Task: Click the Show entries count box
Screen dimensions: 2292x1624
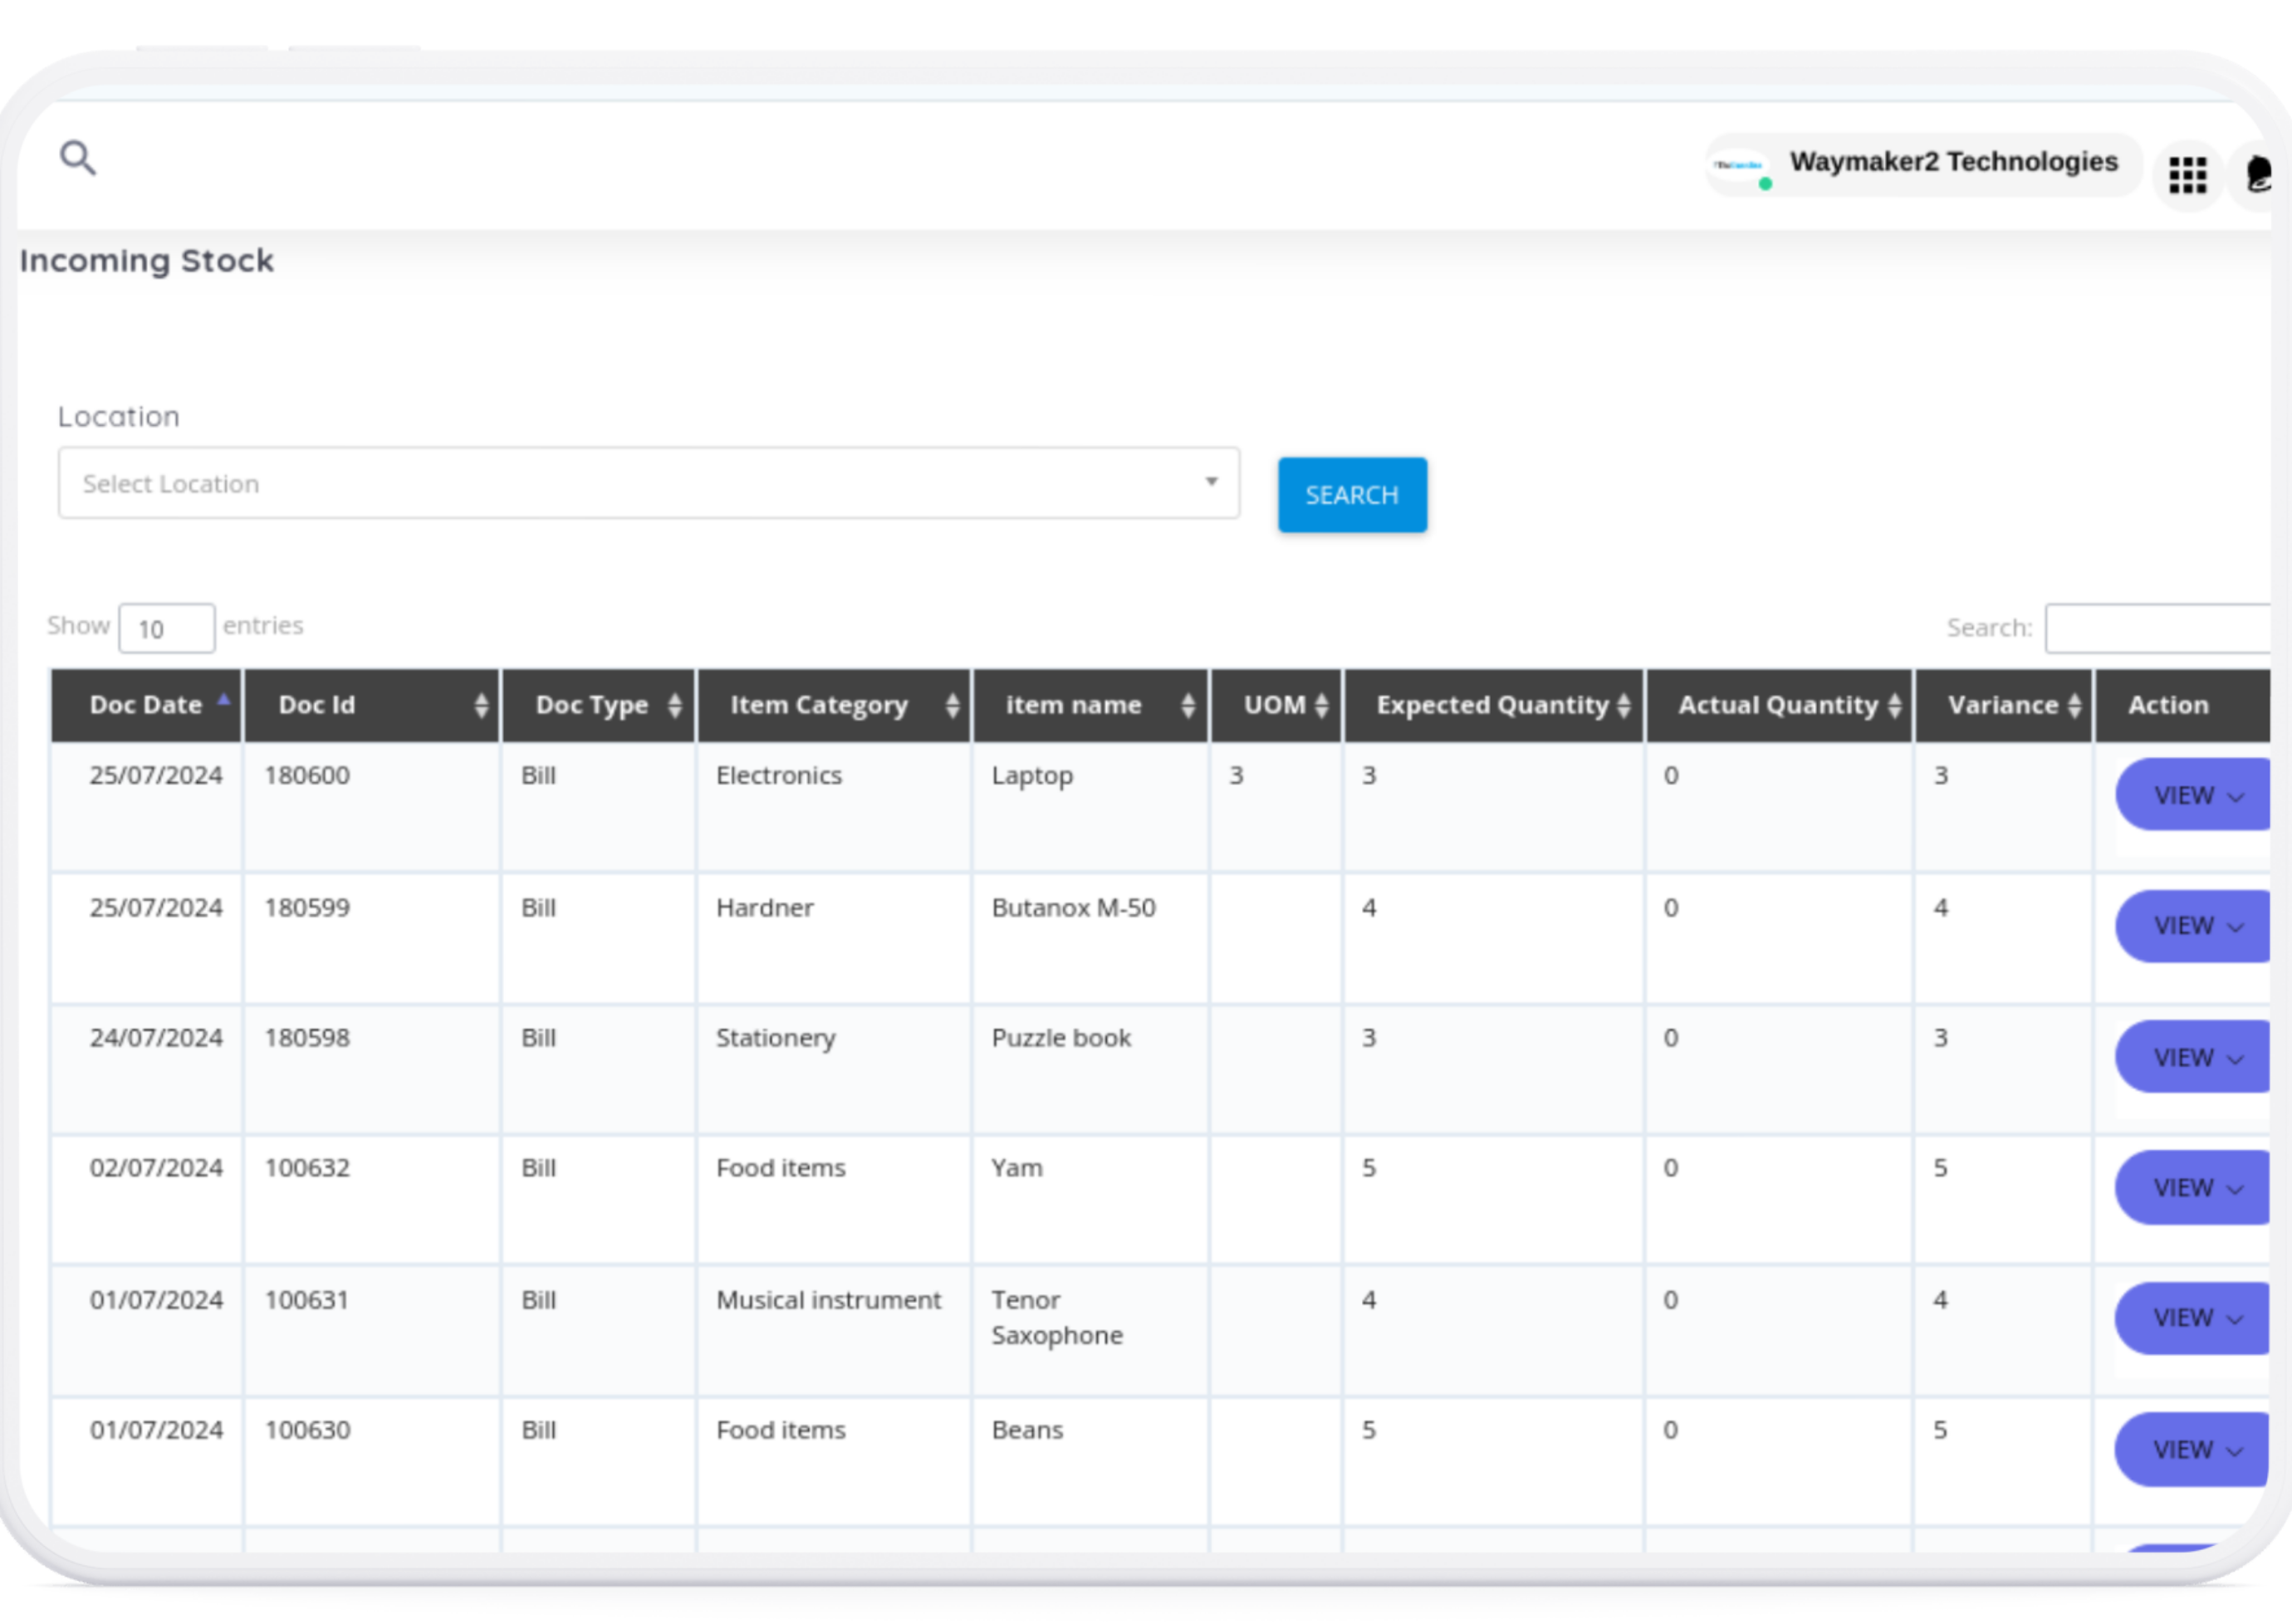Action: (166, 628)
